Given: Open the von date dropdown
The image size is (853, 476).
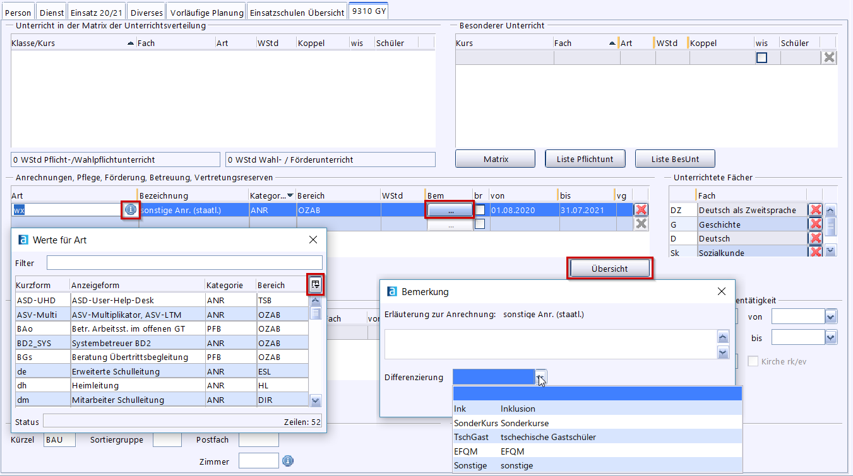Looking at the screenshot, I should point(831,316).
